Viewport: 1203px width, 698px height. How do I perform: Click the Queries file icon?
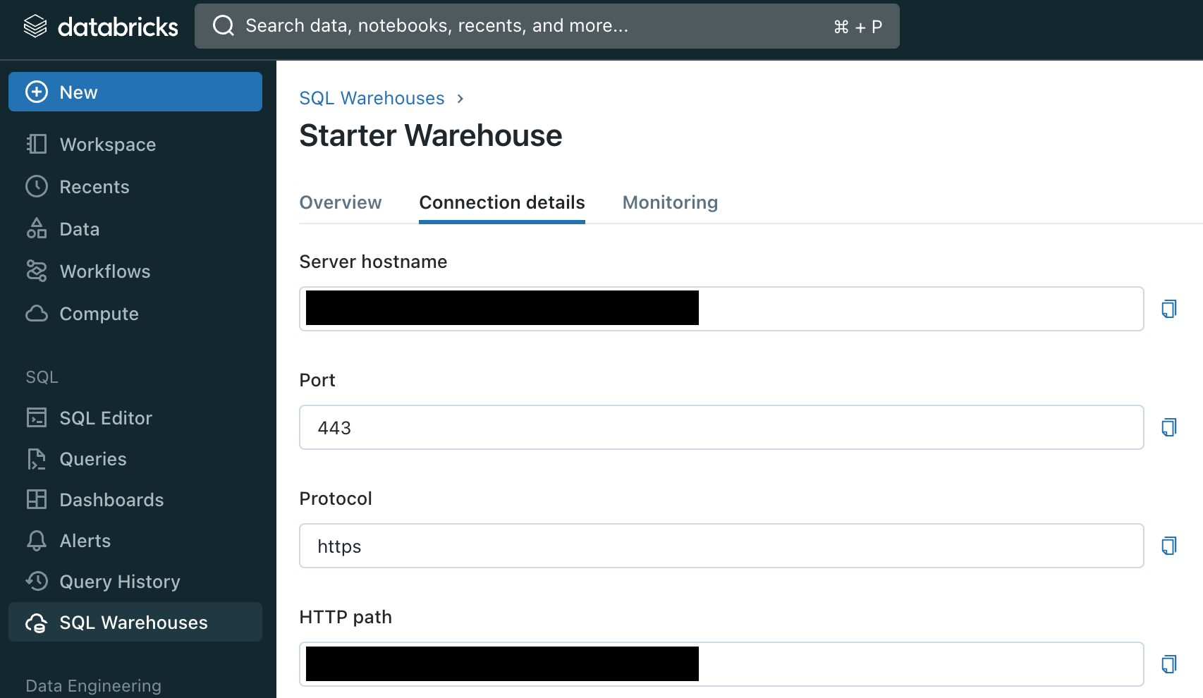(37, 458)
